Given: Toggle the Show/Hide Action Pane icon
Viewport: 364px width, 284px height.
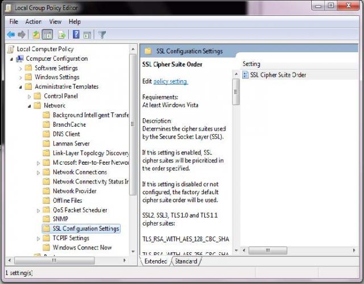Looking at the screenshot, I should coord(87,35).
